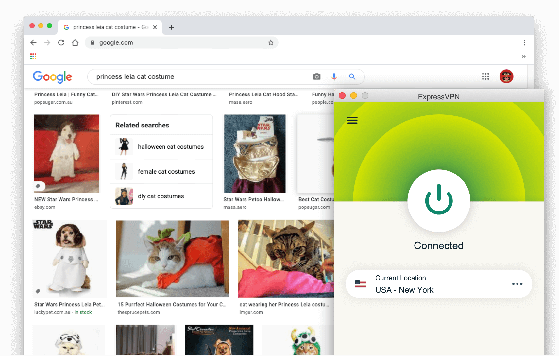Open Chrome's three-dot menu
The image size is (559, 356).
pos(524,43)
